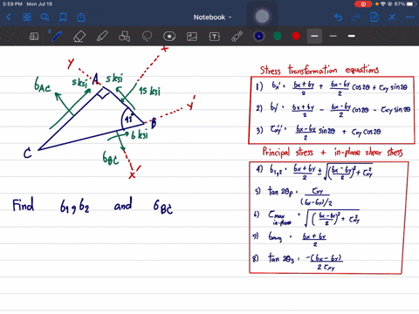This screenshot has height=314, width=419.
Task: Open the Elements sticker tool
Action: [169, 37]
